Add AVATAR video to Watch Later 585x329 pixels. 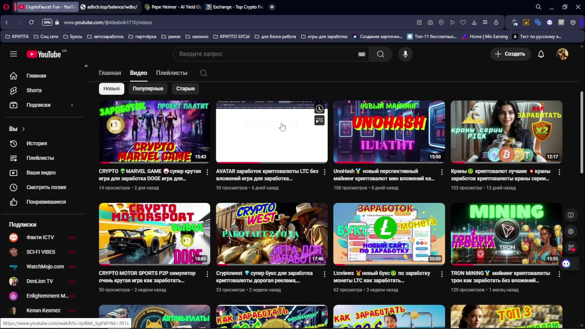coord(319,109)
